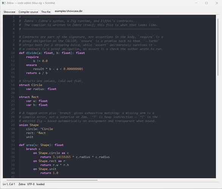Minimize the Zebra editor window
Viewport: 222px width, 189px height.
click(x=196, y=3)
